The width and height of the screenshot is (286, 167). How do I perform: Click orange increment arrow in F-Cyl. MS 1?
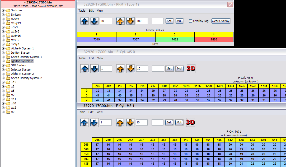pos(120,123)
